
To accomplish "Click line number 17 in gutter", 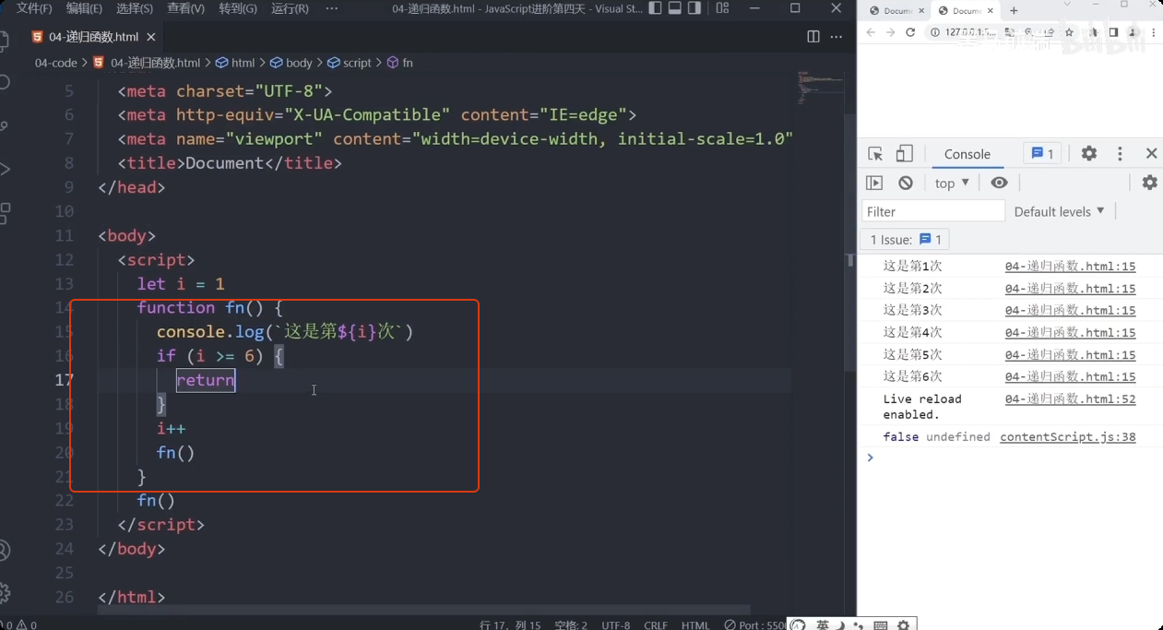I will (x=64, y=380).
